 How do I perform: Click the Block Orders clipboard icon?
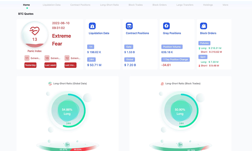coord(203,26)
